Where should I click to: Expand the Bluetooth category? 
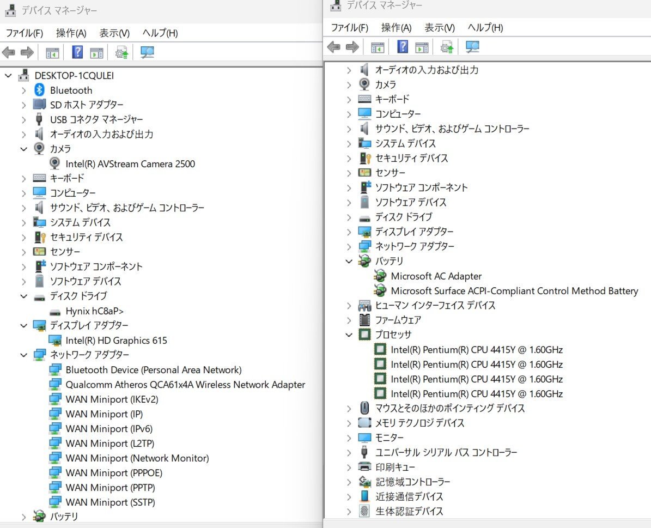coord(23,90)
